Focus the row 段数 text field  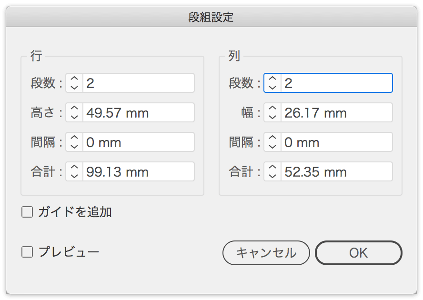click(x=139, y=83)
